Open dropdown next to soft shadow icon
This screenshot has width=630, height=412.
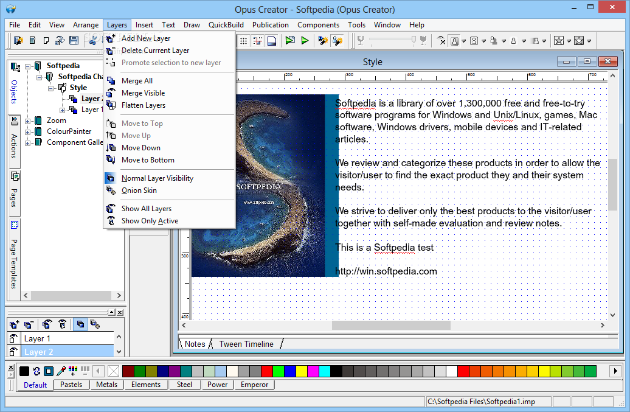504,41
